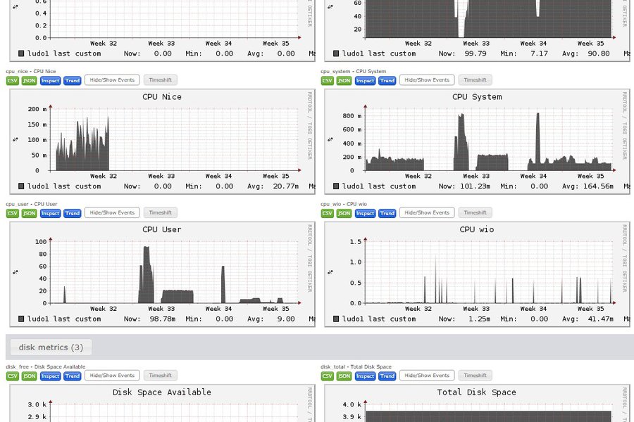Screen dimensions: 634x422
Task: Open the Disk Space Available graph
Action: tap(162, 404)
